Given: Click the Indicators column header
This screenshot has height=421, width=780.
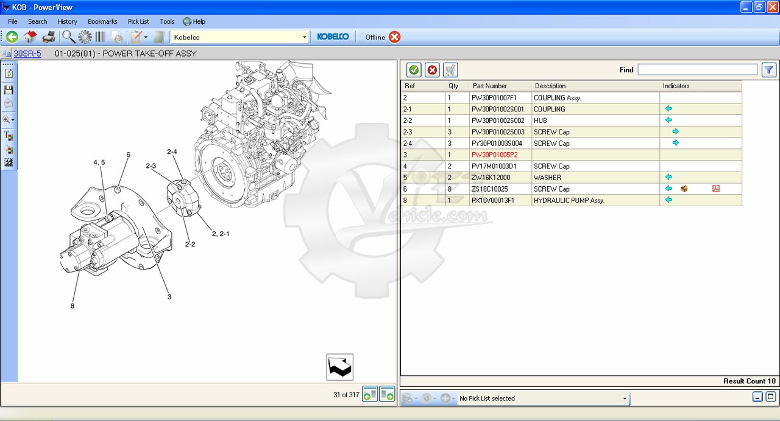Looking at the screenshot, I should 701,86.
